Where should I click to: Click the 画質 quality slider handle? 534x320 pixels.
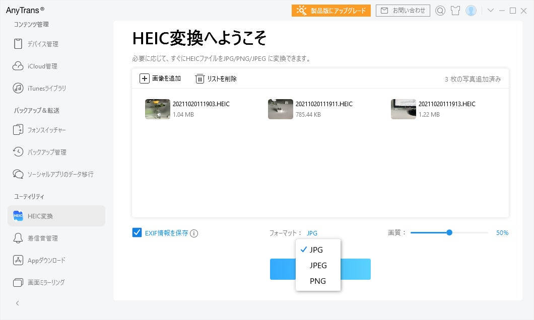[449, 232]
